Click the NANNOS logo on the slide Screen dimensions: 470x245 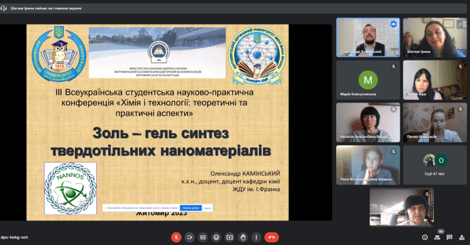70,189
